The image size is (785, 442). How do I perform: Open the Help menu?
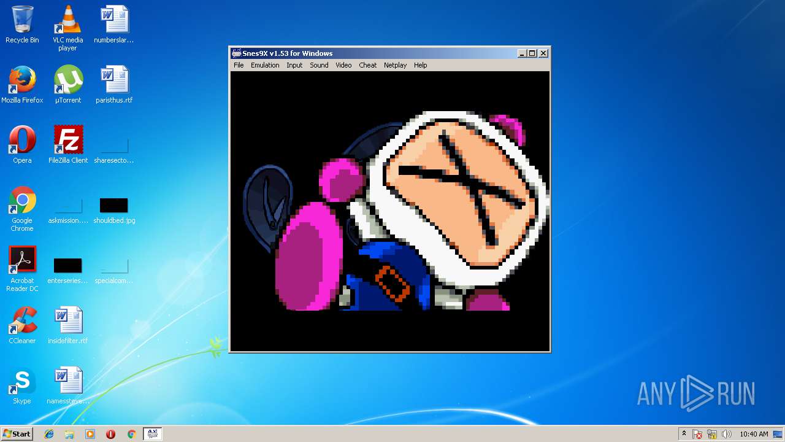click(420, 65)
